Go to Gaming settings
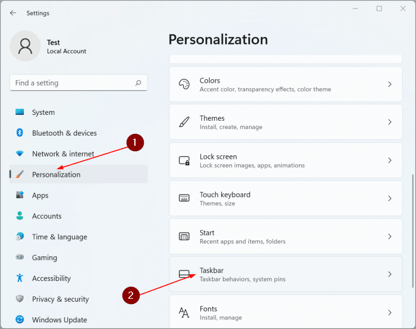416x329 pixels. coord(78,257)
